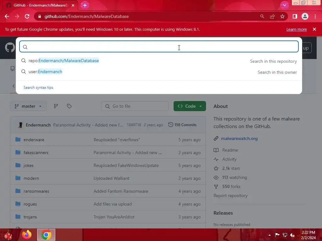Dismiss the Chrome update warning bar
This screenshot has height=241, width=322.
point(314,29)
